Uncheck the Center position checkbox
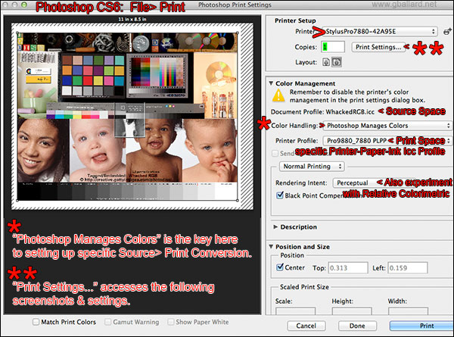 (280, 267)
